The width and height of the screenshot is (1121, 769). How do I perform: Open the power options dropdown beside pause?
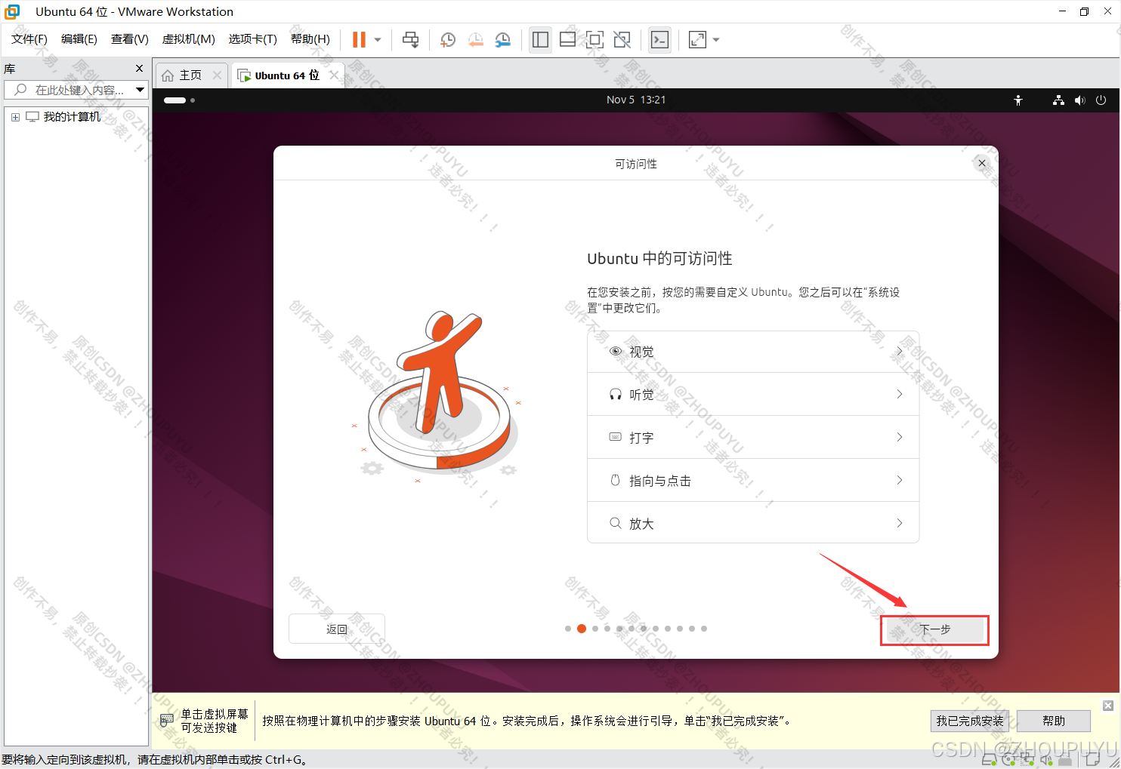pyautogui.click(x=378, y=40)
